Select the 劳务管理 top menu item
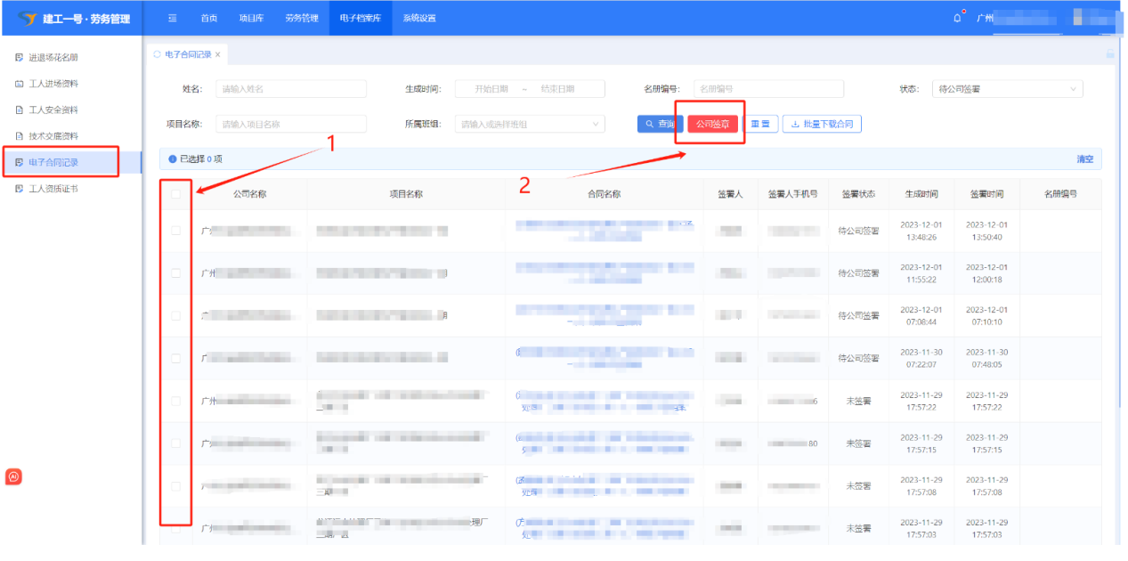Image resolution: width=1128 pixels, height=561 pixels. coord(301,17)
